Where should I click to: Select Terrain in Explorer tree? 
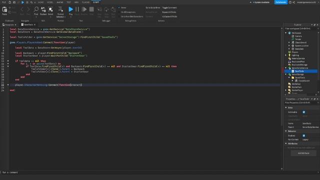pyautogui.click(x=298, y=39)
